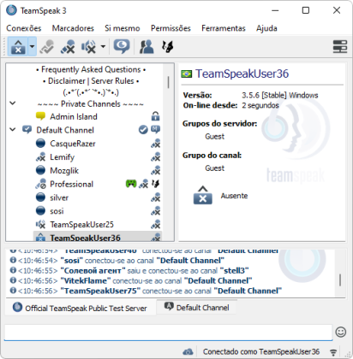
Task: Select user silver
Action: [x=59, y=197]
